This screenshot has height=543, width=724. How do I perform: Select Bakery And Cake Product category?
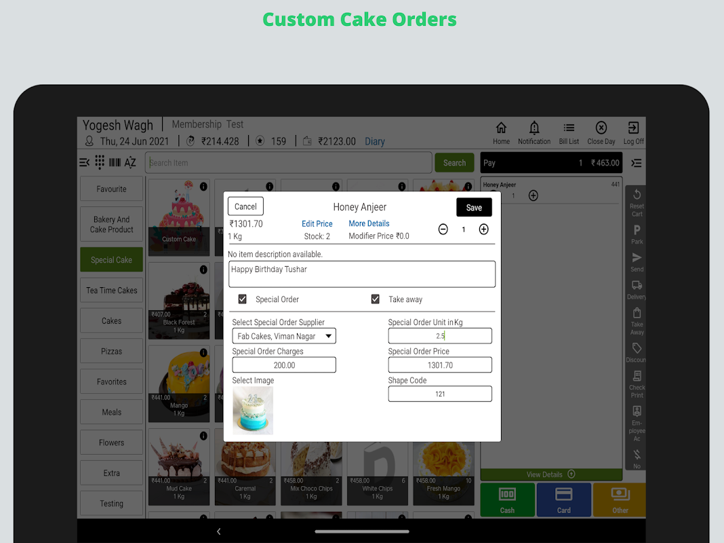(111, 224)
